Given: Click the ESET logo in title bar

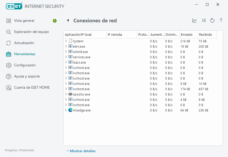Looking at the screenshot, I should (14, 6).
